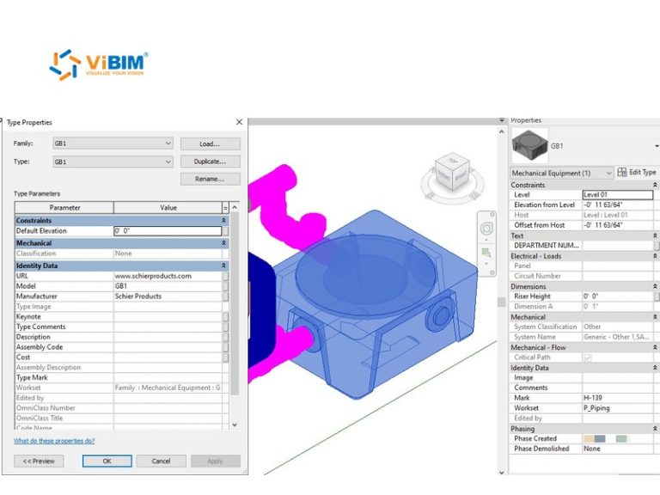Click the Rename... button
Viewport: 660px width, 495px height.
click(210, 179)
